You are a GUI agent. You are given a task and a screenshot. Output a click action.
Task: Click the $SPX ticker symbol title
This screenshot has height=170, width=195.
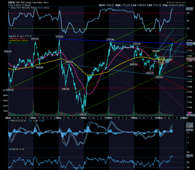11,2
